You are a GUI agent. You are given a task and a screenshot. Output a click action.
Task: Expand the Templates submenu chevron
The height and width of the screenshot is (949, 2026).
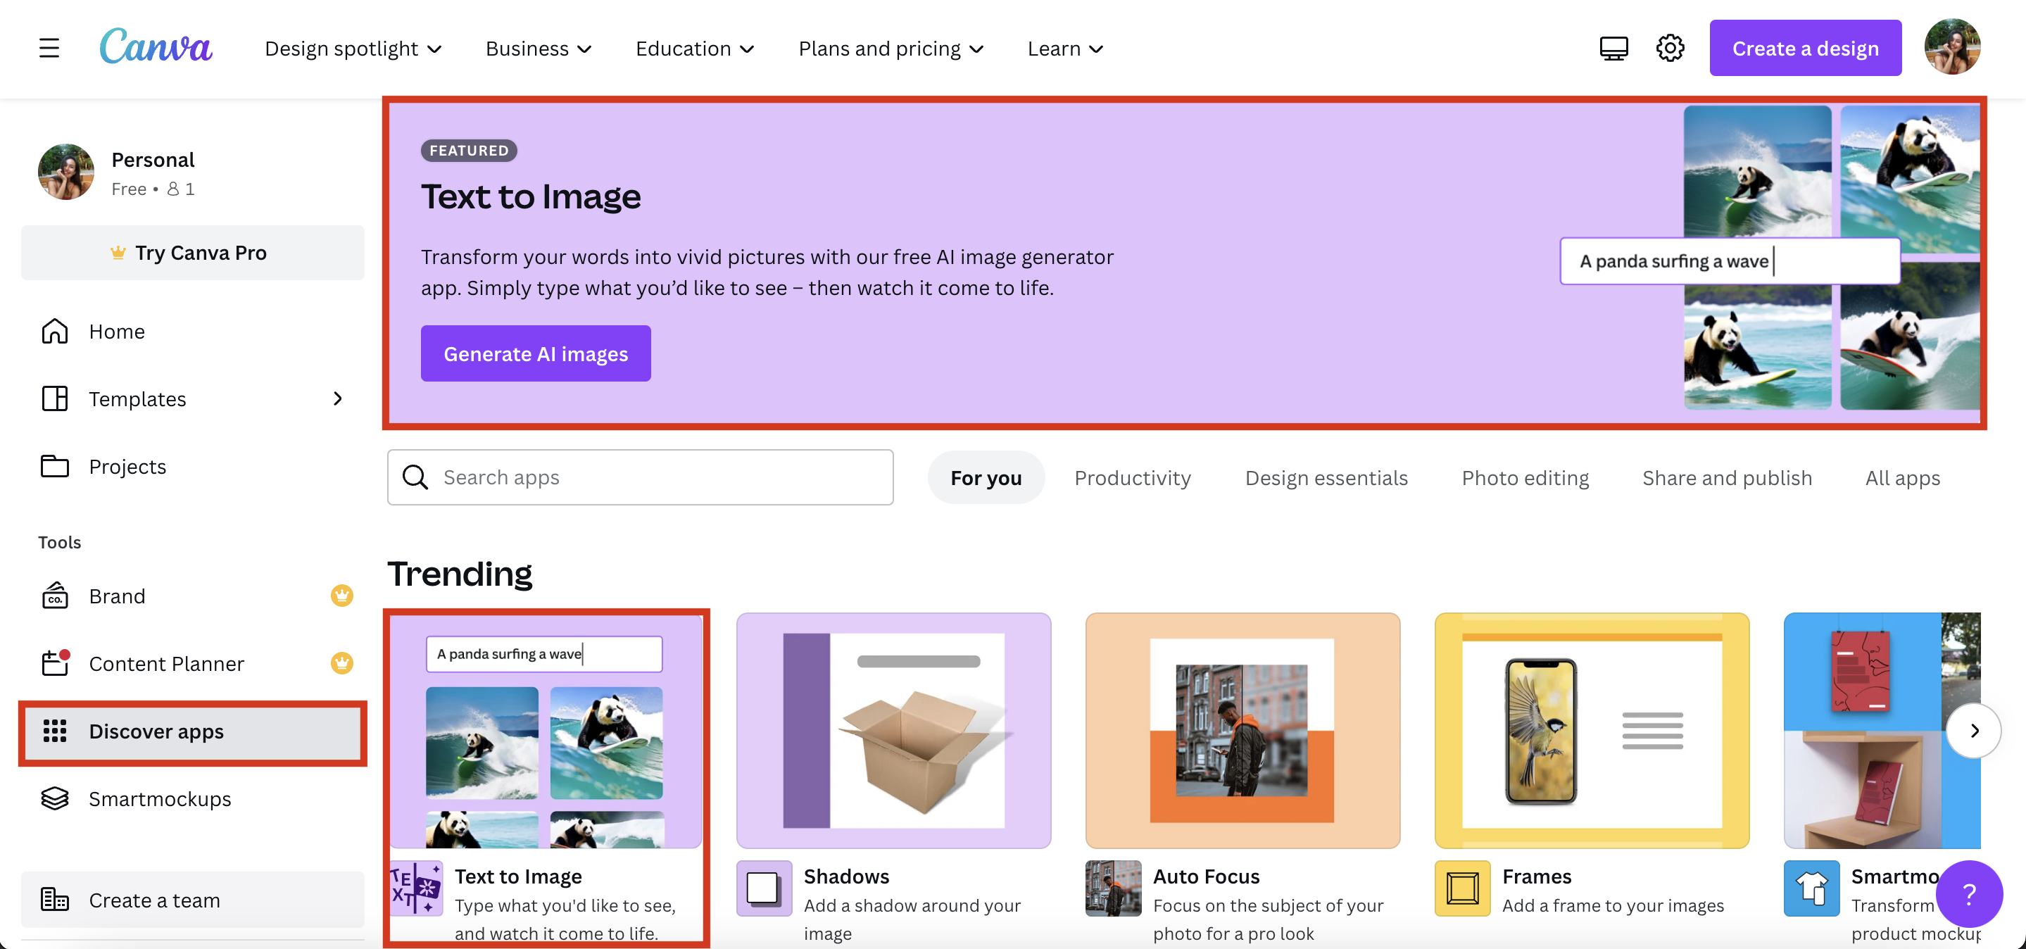pyautogui.click(x=337, y=398)
